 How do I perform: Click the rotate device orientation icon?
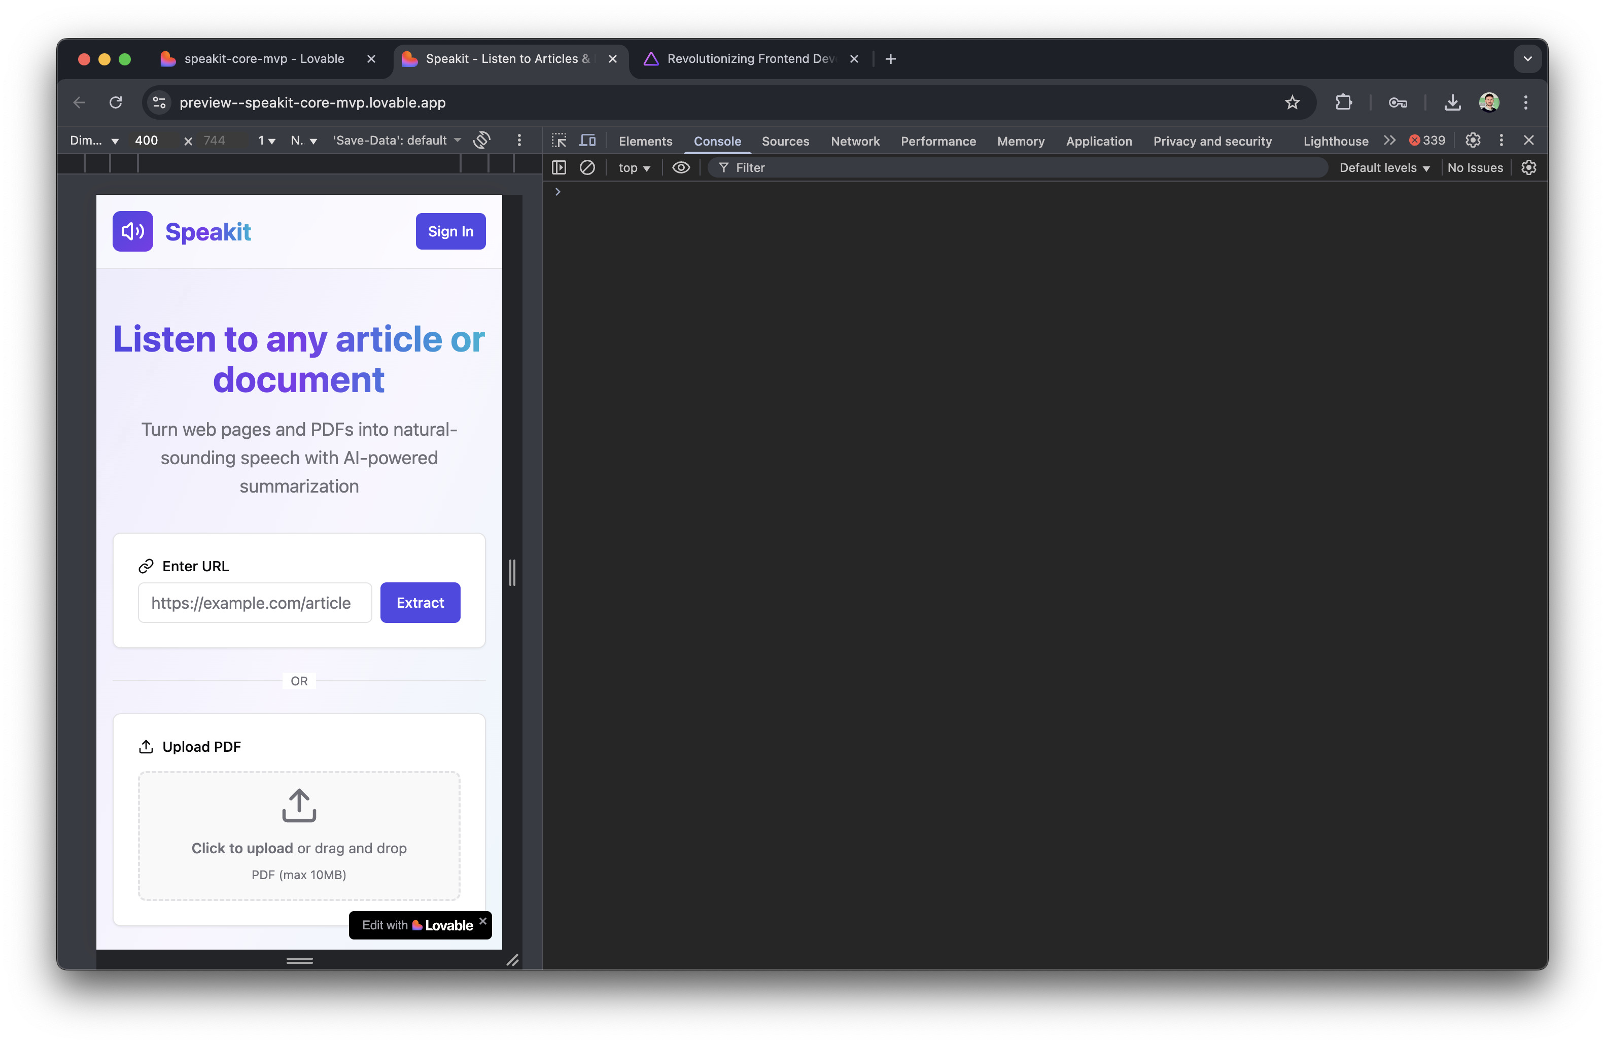point(481,140)
